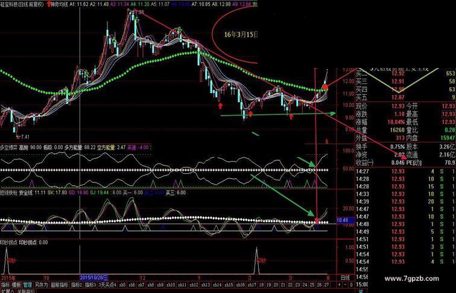
Task: Select the zb10 indicator tab
Action: pyautogui.click(x=171, y=285)
